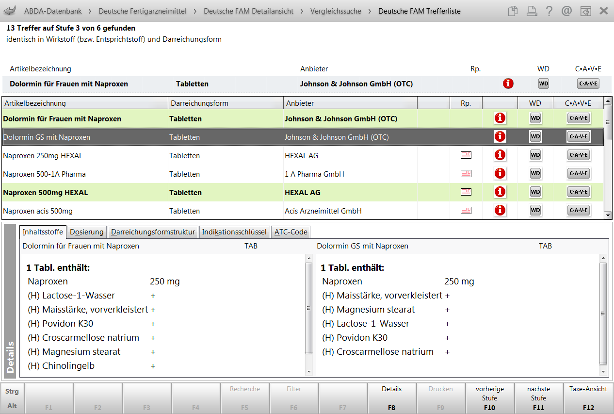Screen dimensions: 614x414
Task: Go to Deutsche Fertigarzneimittel breadcrumb
Action: pyautogui.click(x=143, y=11)
